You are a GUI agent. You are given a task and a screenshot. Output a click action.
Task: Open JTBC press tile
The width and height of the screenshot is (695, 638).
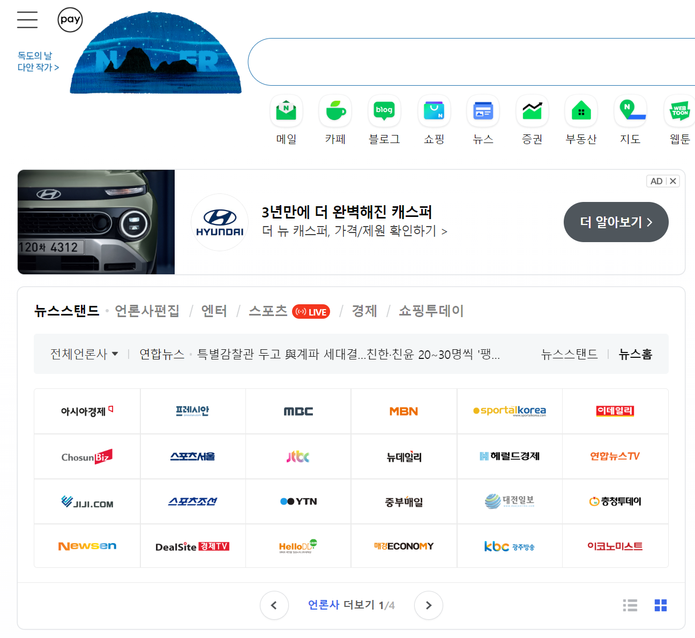click(298, 456)
